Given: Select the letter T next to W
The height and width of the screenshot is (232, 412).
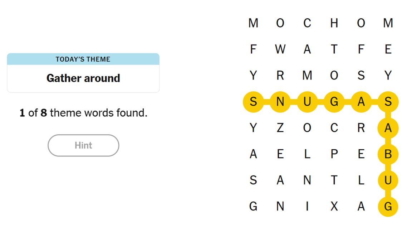Looking at the screenshot, I should click(334, 49).
